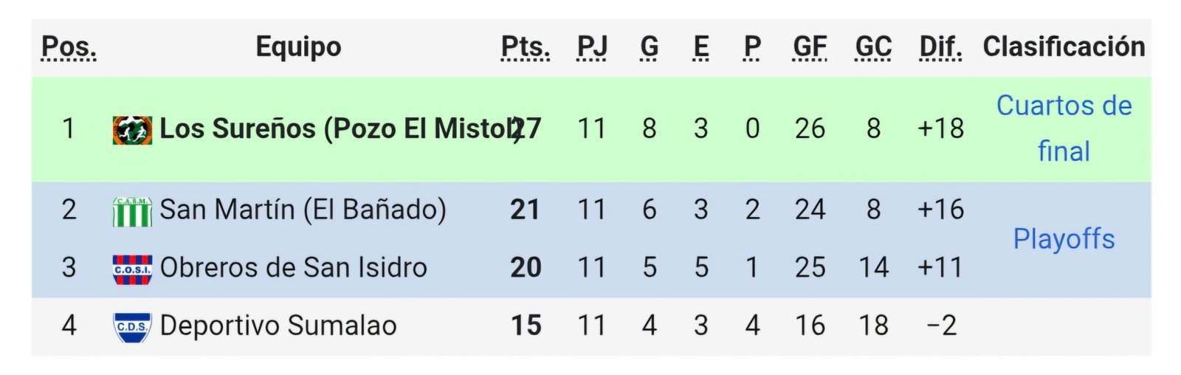Image resolution: width=1181 pixels, height=375 pixels.
Task: Click the E draws column header
Action: tap(701, 47)
